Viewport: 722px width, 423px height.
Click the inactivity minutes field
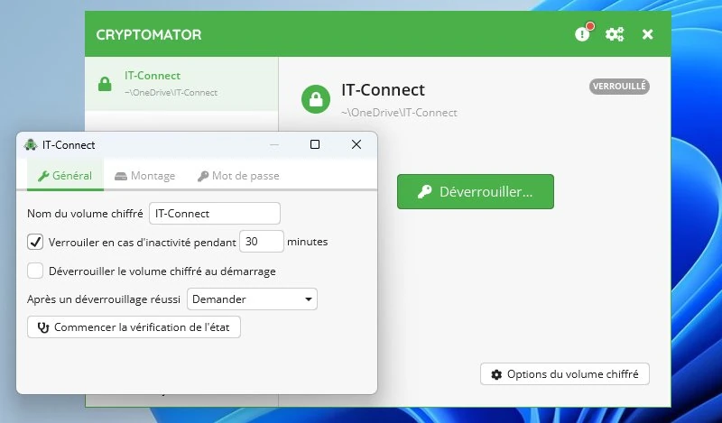(262, 242)
